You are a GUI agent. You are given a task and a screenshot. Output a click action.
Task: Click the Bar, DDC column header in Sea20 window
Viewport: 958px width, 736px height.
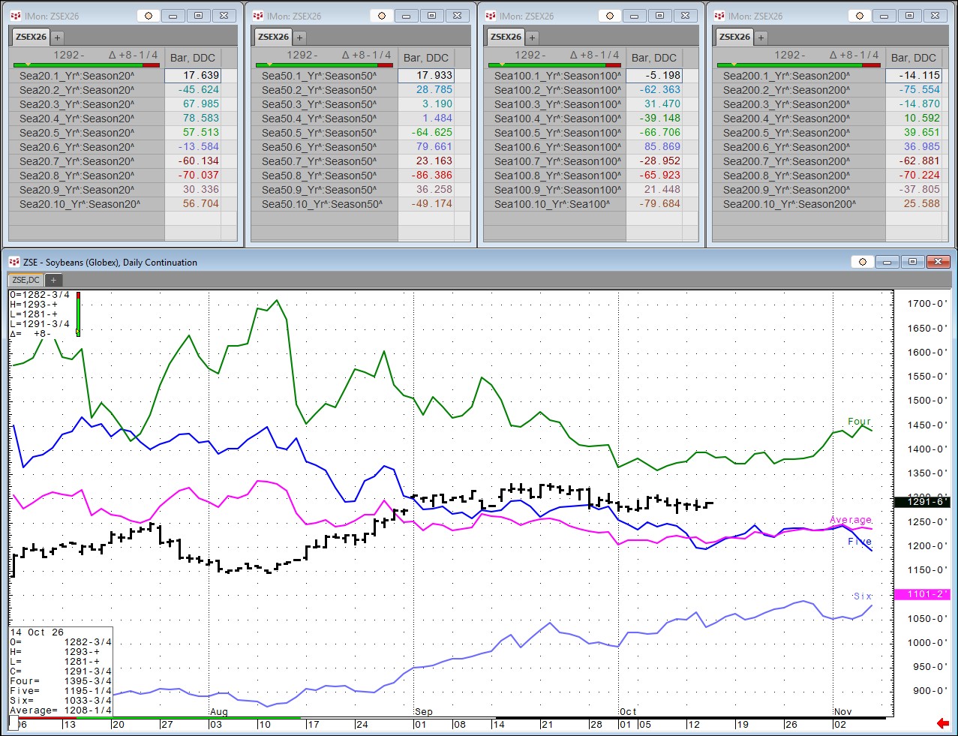tap(193, 58)
